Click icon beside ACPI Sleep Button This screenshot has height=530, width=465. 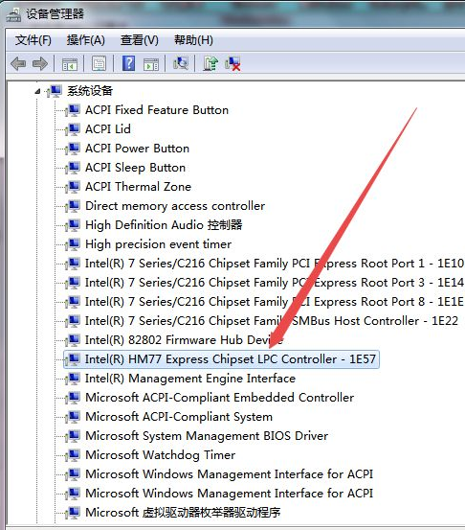(x=73, y=168)
